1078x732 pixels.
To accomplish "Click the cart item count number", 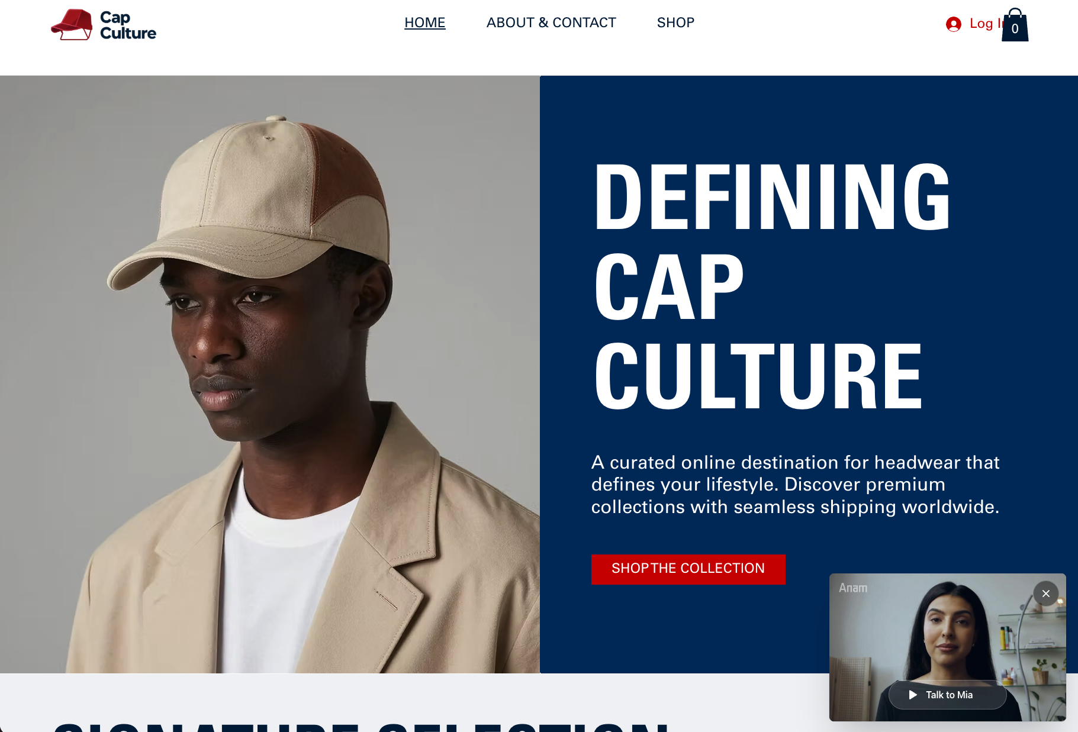I will 1015,28.
